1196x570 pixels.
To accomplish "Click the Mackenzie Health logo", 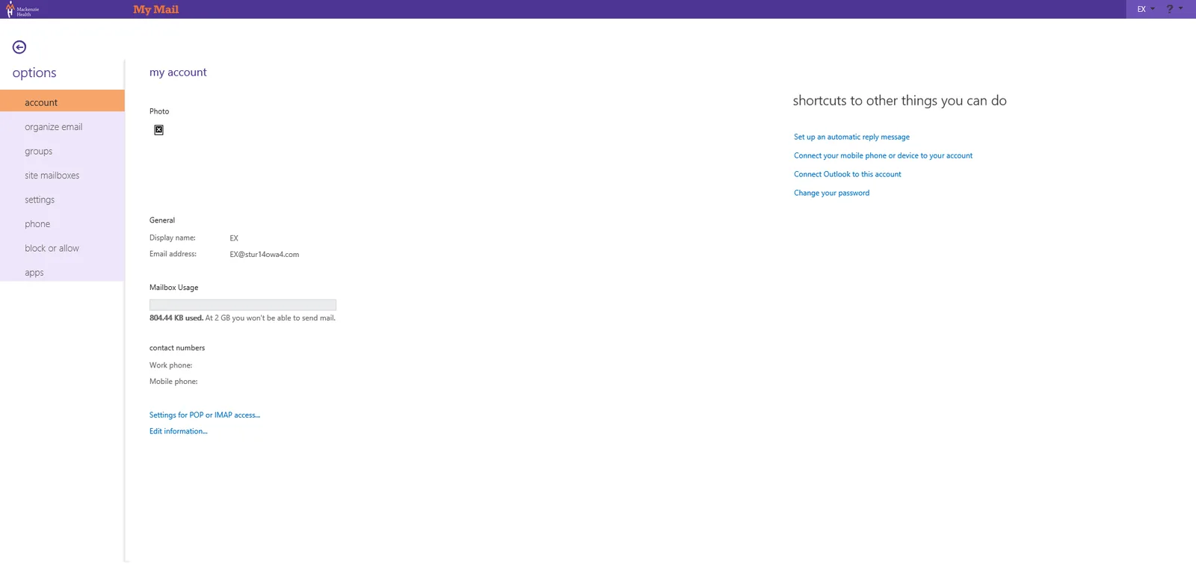I will coord(22,10).
